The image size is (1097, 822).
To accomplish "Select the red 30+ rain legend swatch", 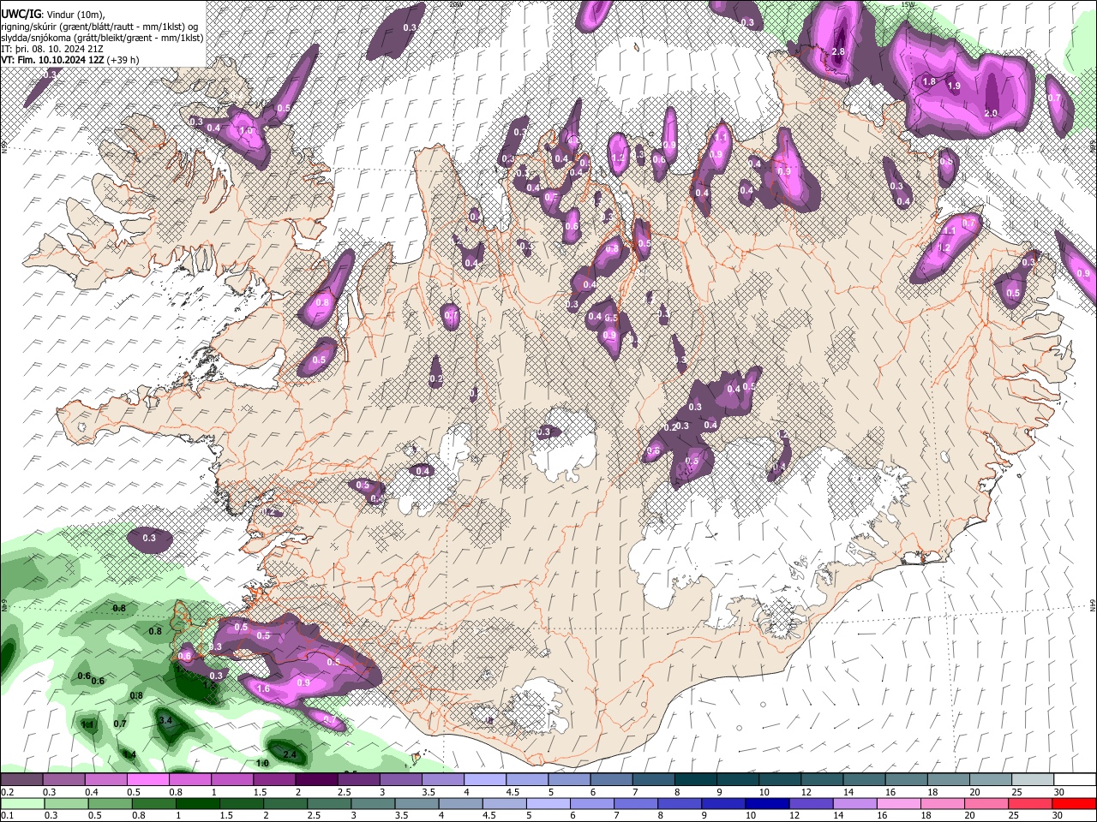I will pos(1075,803).
